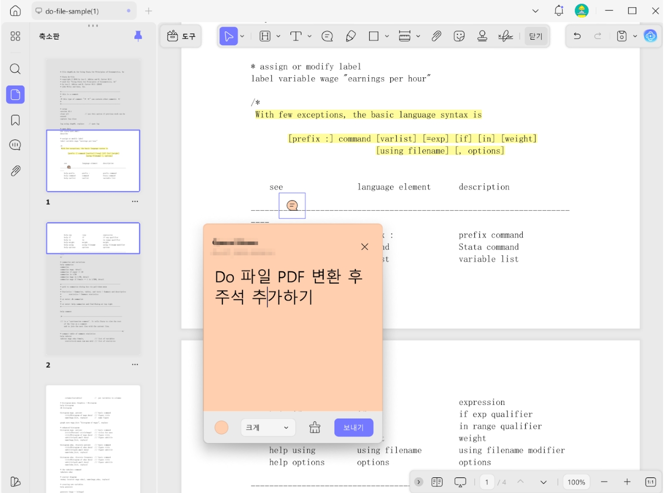Open the 크게 font size dropdown
Viewport: 664px width, 493px height.
(267, 427)
